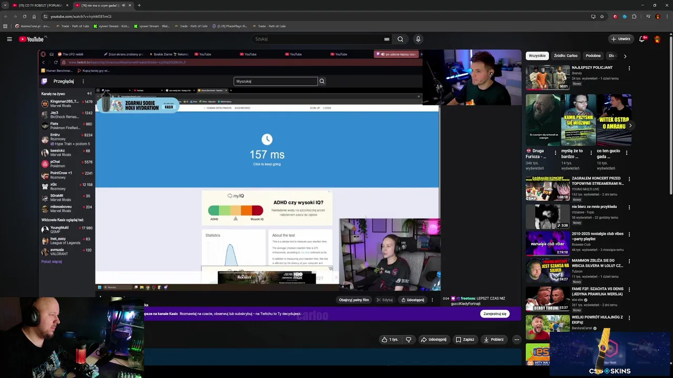Open Chrome home page button
The width and height of the screenshot is (673, 378).
[34, 16]
